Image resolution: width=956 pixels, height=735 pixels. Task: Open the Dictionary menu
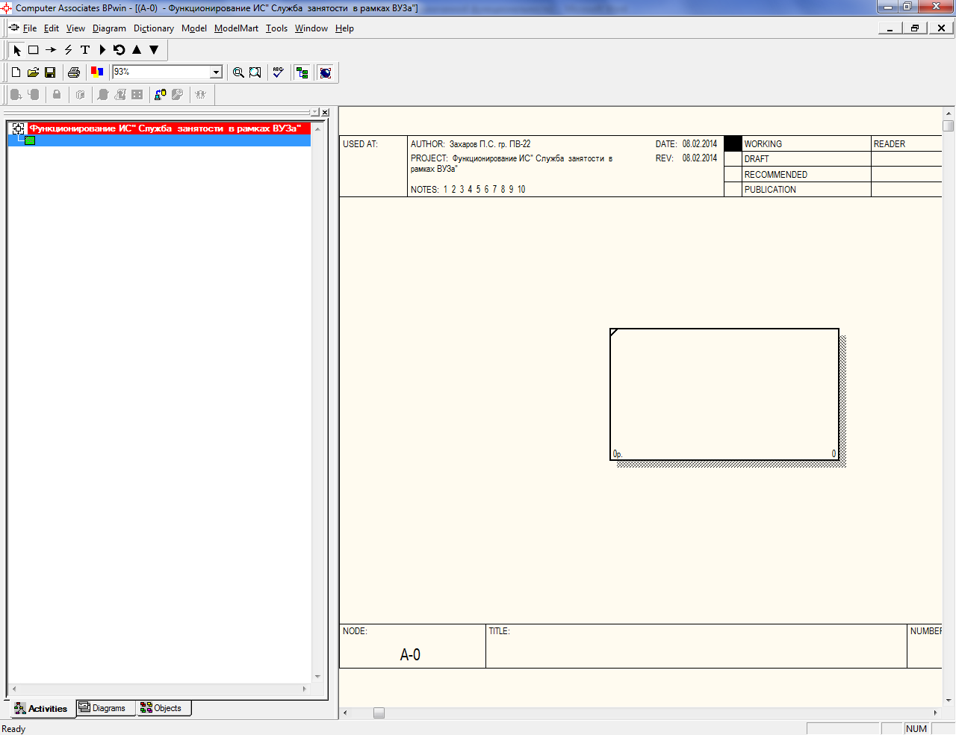pos(154,28)
